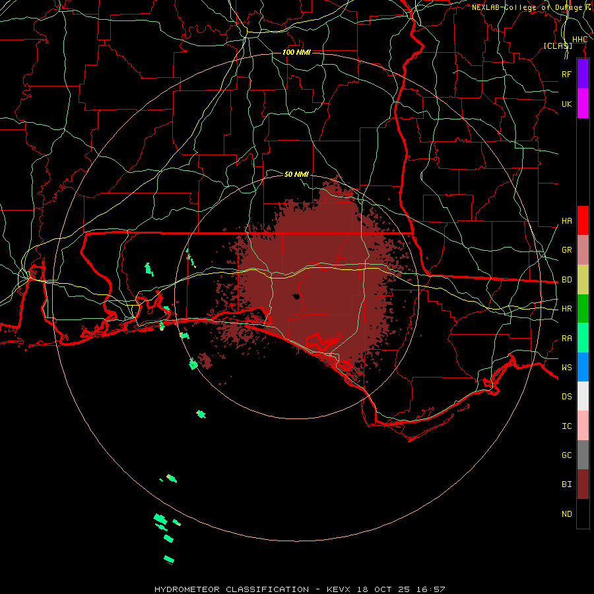Select the dark green HR legend swatch
Screen dimensions: 594x594
tap(583, 309)
